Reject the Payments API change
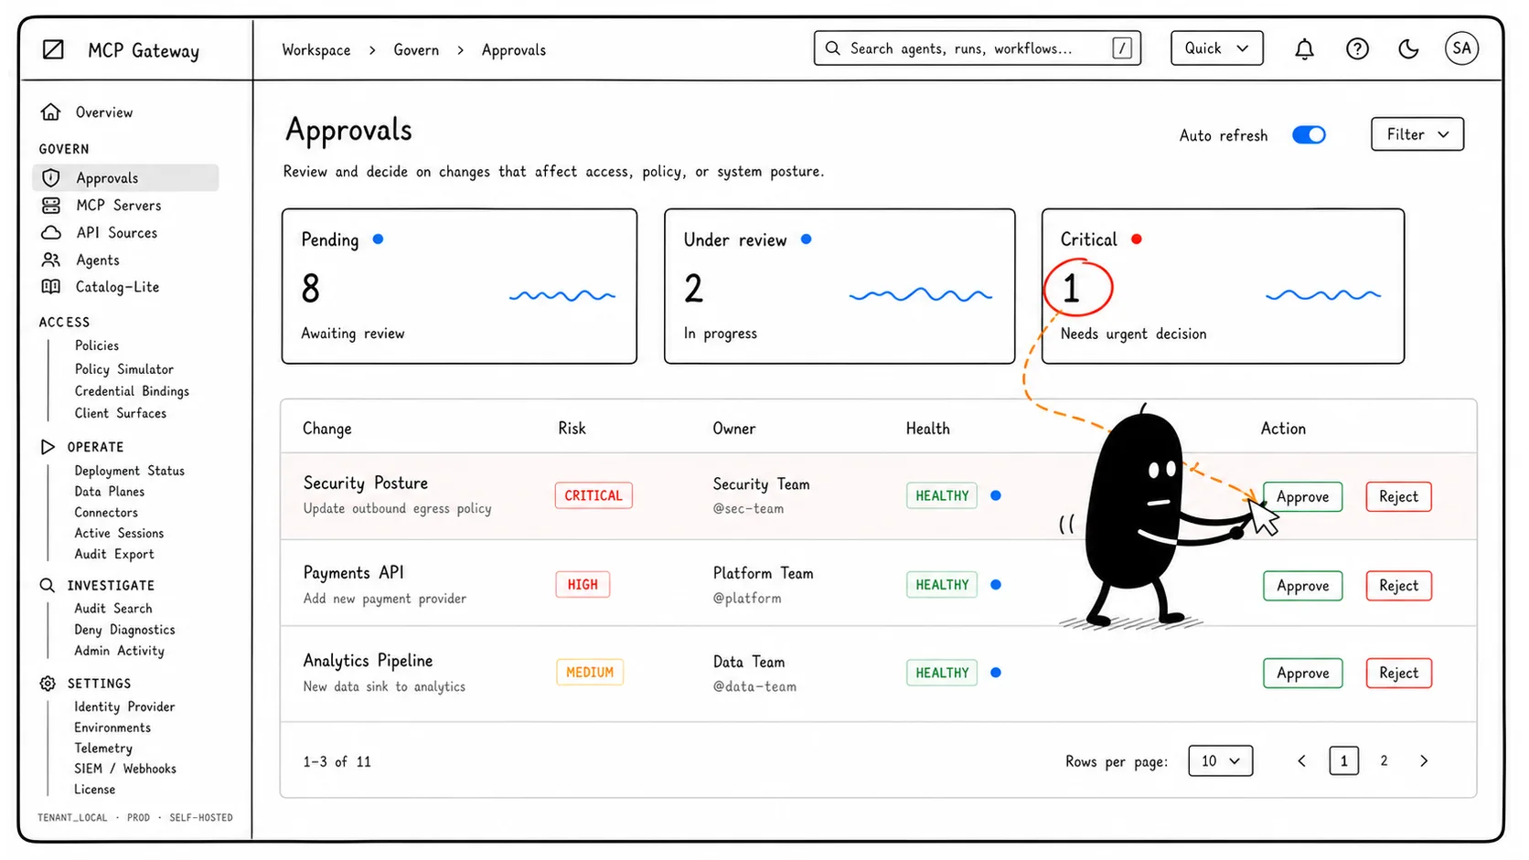This screenshot has height=860, width=1529. point(1398,586)
